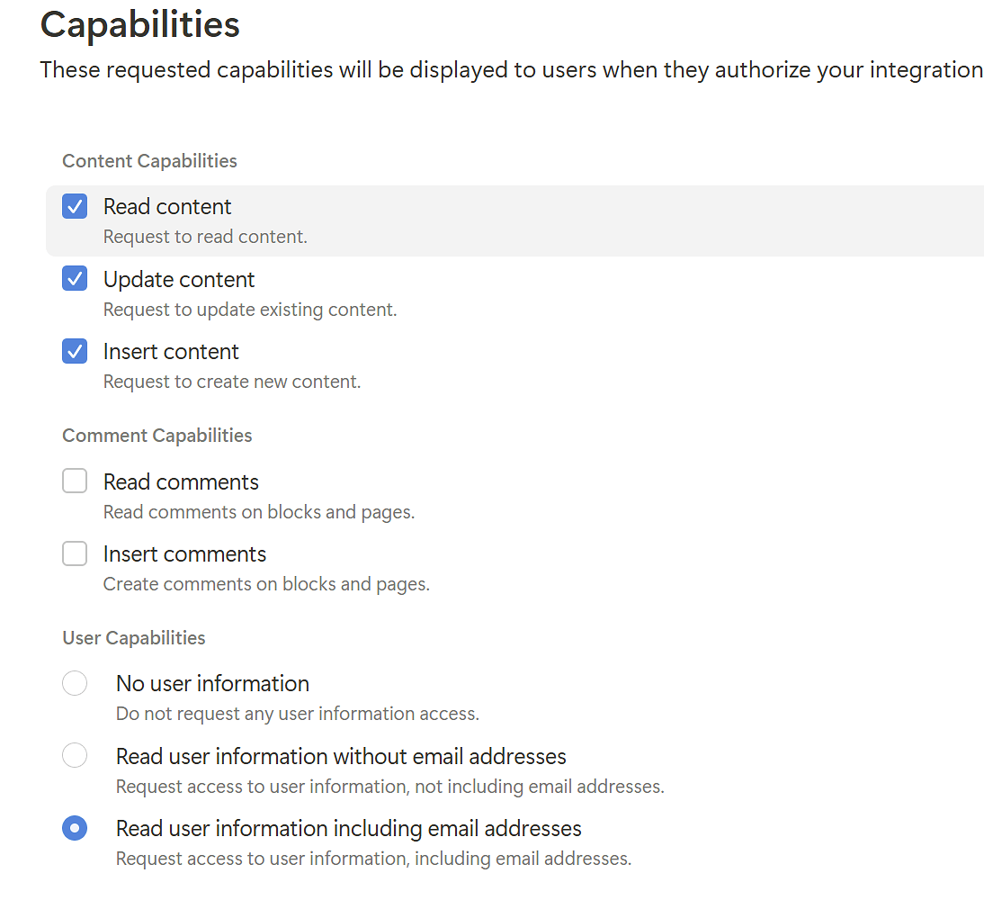Check the Insert comments checkbox

(75, 553)
